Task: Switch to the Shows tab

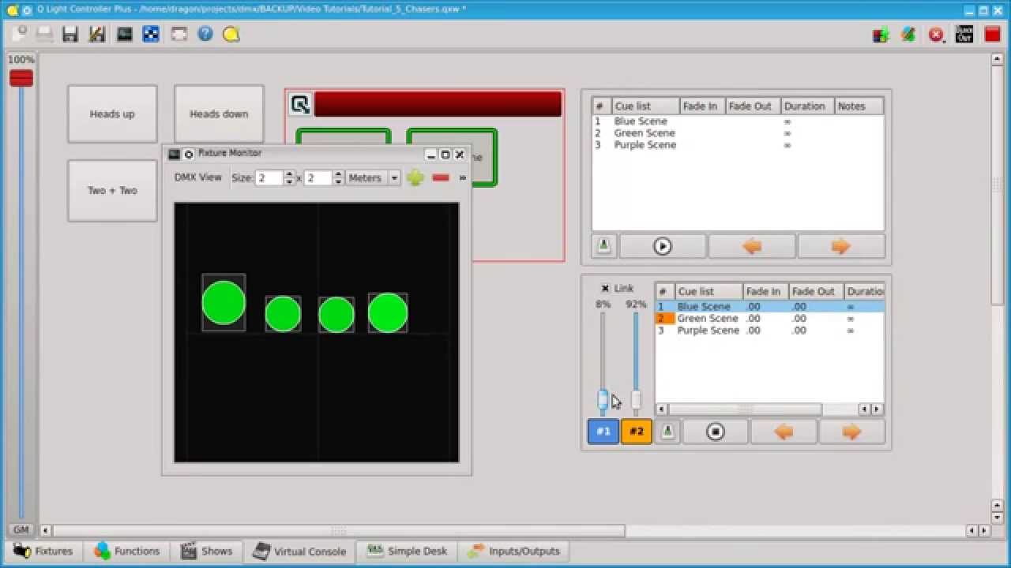Action: tap(206, 551)
